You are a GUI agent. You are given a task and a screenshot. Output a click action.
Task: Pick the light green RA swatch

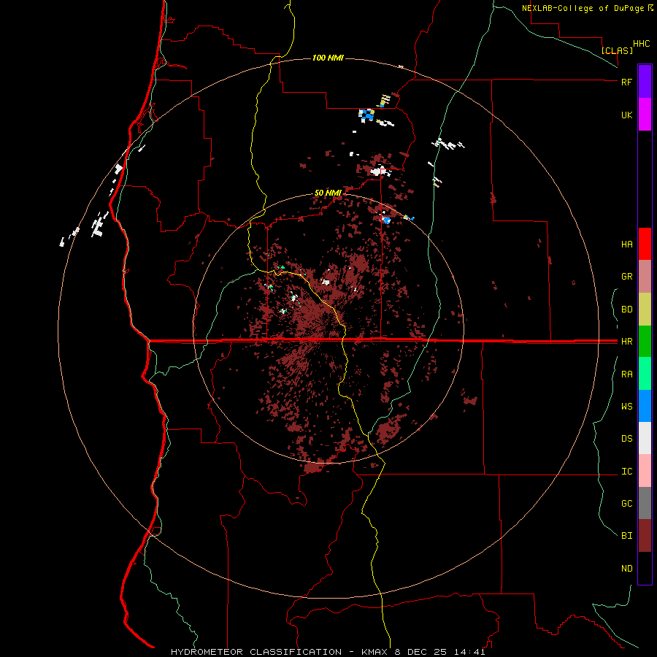point(645,374)
